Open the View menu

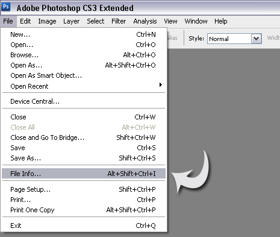170,21
